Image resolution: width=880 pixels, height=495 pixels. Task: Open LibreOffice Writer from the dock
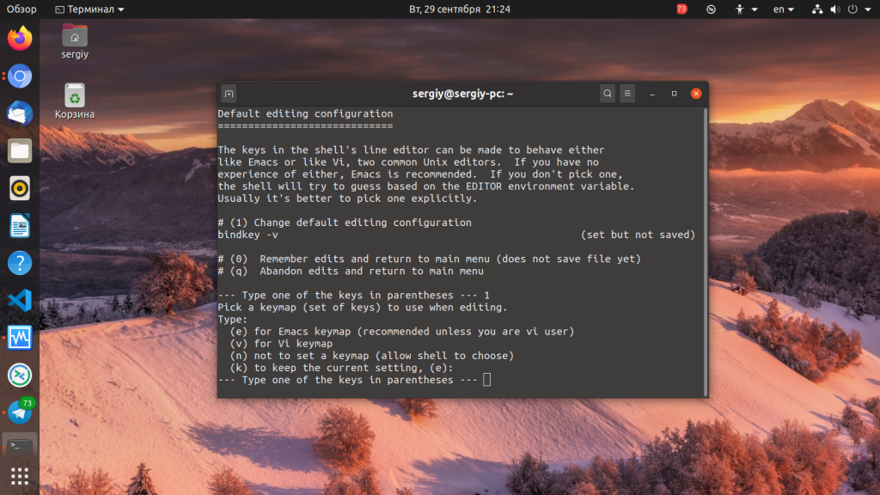[20, 226]
